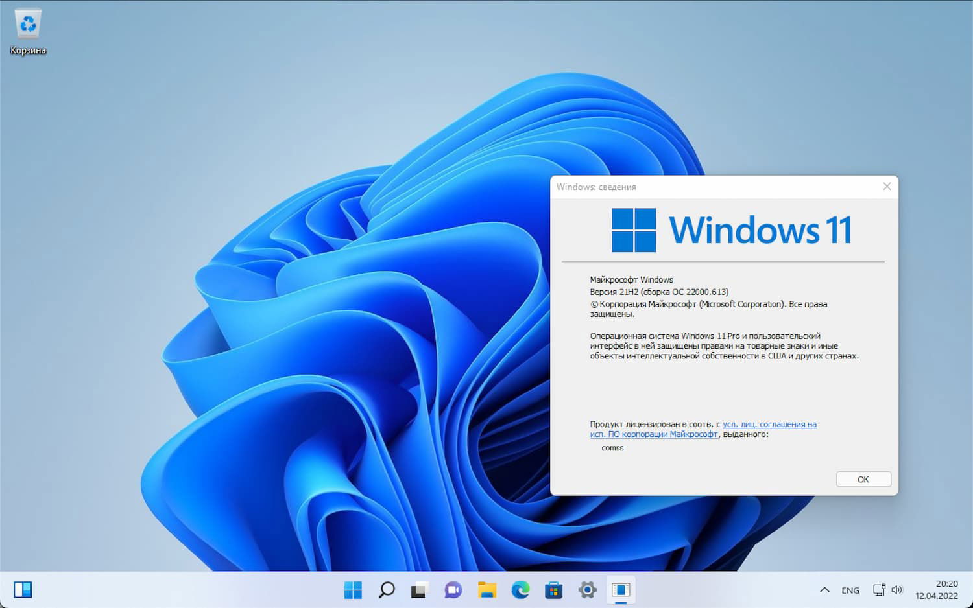The width and height of the screenshot is (973, 608).
Task: Expand hidden system tray icons
Action: pyautogui.click(x=824, y=590)
